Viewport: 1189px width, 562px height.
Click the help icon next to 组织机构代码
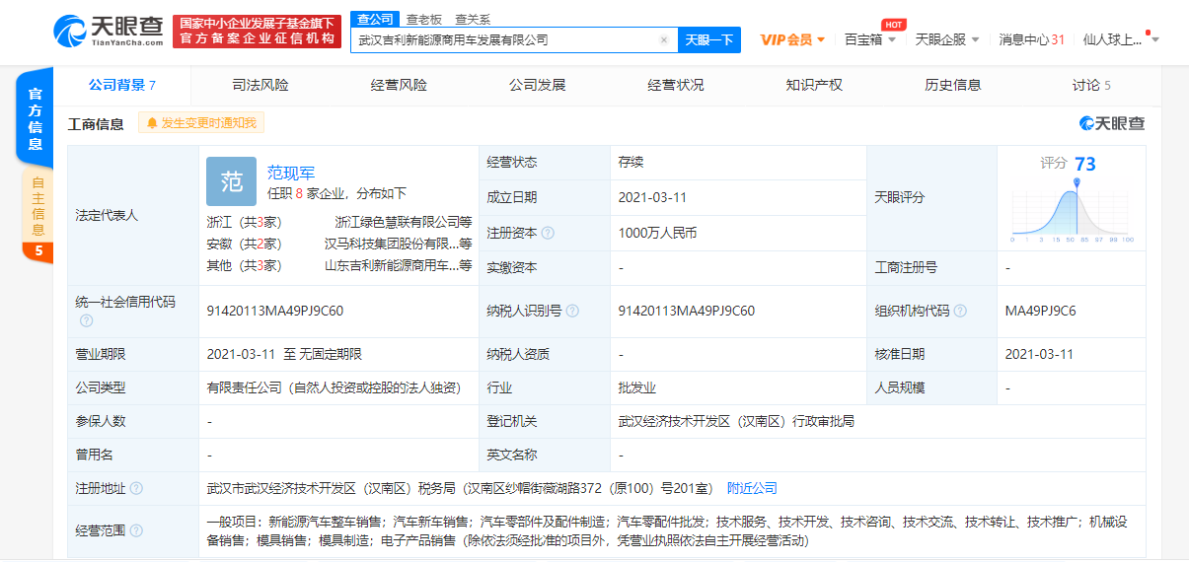960,311
